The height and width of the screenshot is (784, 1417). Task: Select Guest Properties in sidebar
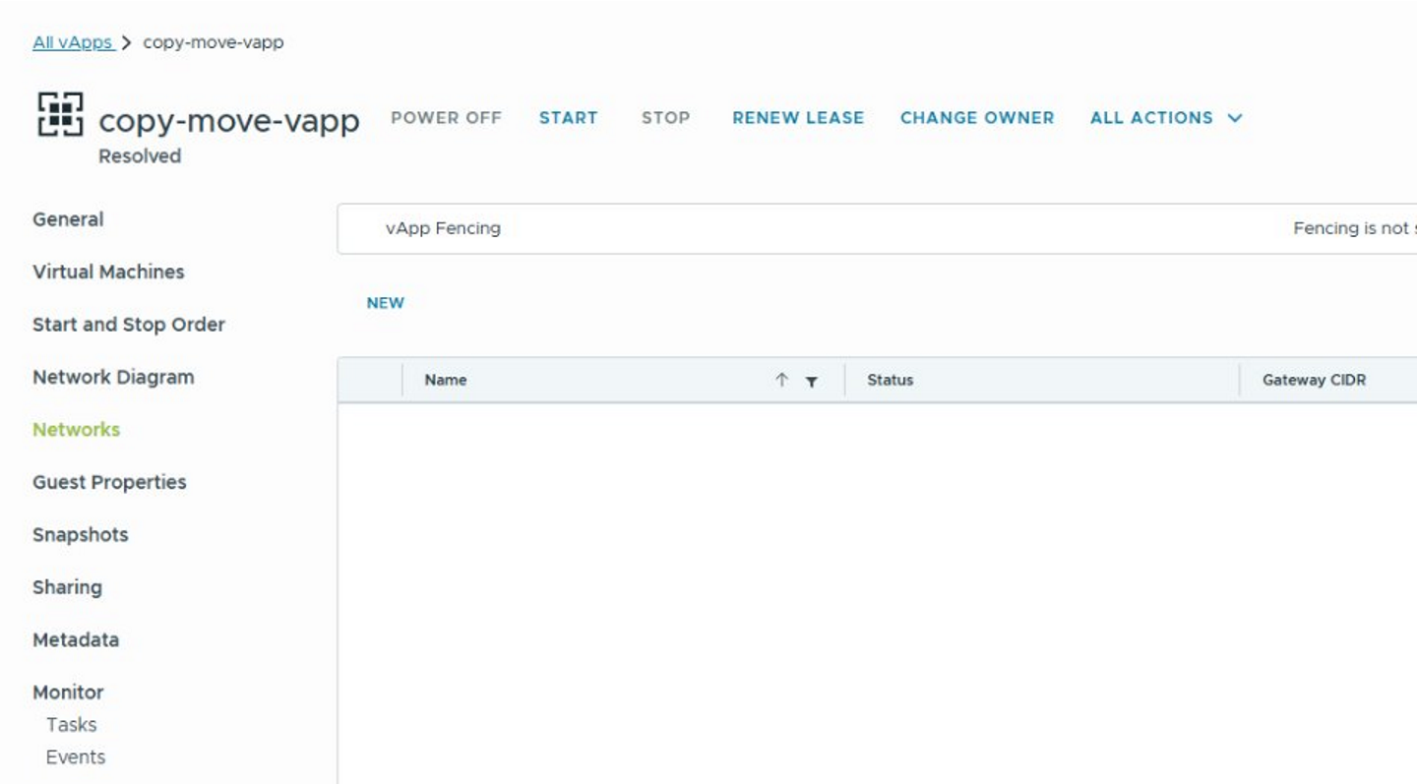(109, 482)
